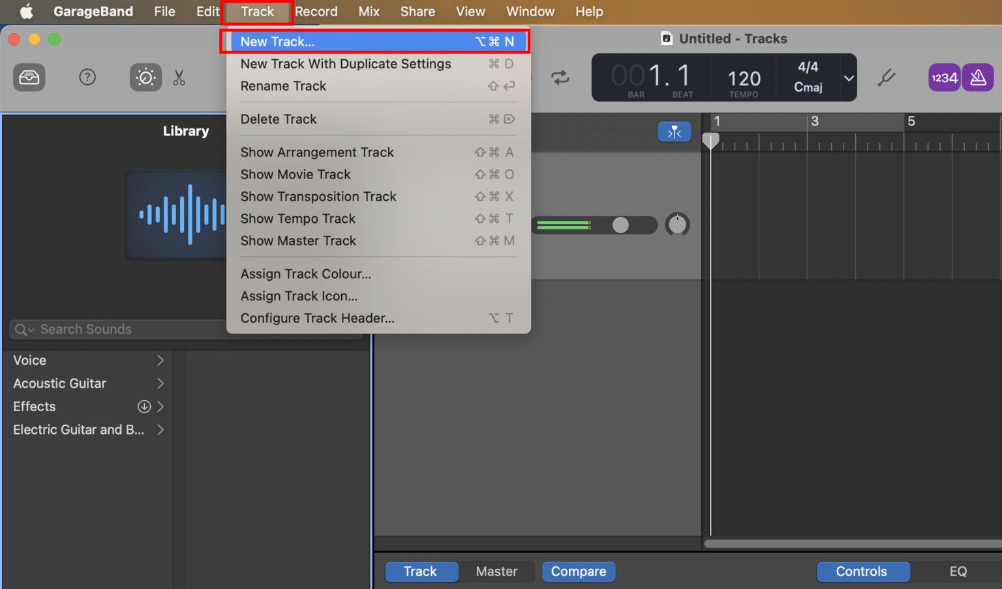Select Assign Track Icon...

coord(378,296)
